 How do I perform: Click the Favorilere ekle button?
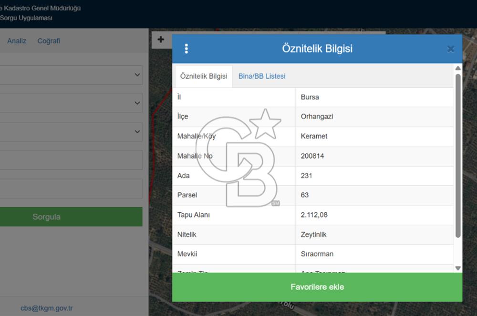click(317, 287)
